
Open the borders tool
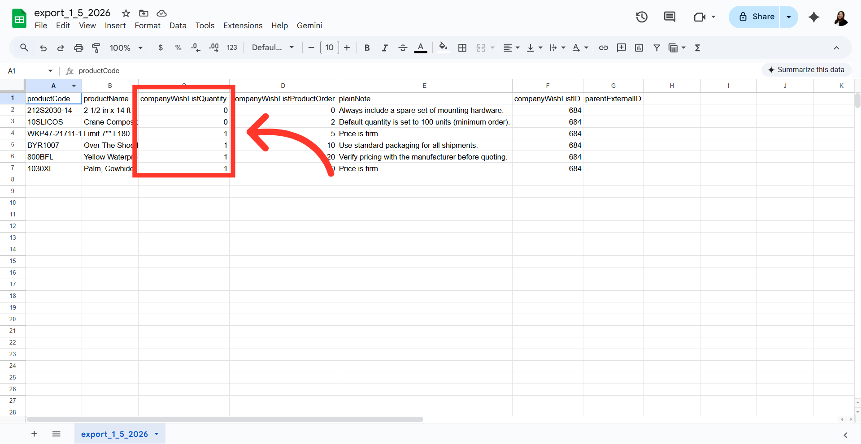[x=462, y=48]
